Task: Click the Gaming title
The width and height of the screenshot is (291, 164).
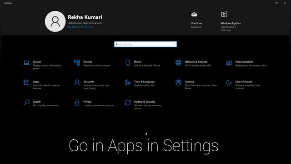Action: pos(189,82)
